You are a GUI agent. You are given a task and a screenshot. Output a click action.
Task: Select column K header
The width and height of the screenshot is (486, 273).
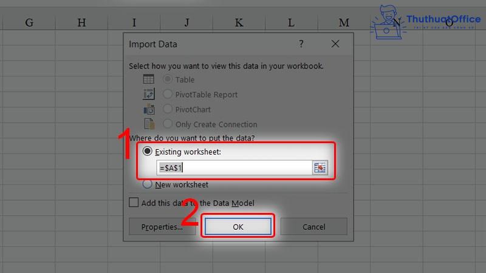239,22
